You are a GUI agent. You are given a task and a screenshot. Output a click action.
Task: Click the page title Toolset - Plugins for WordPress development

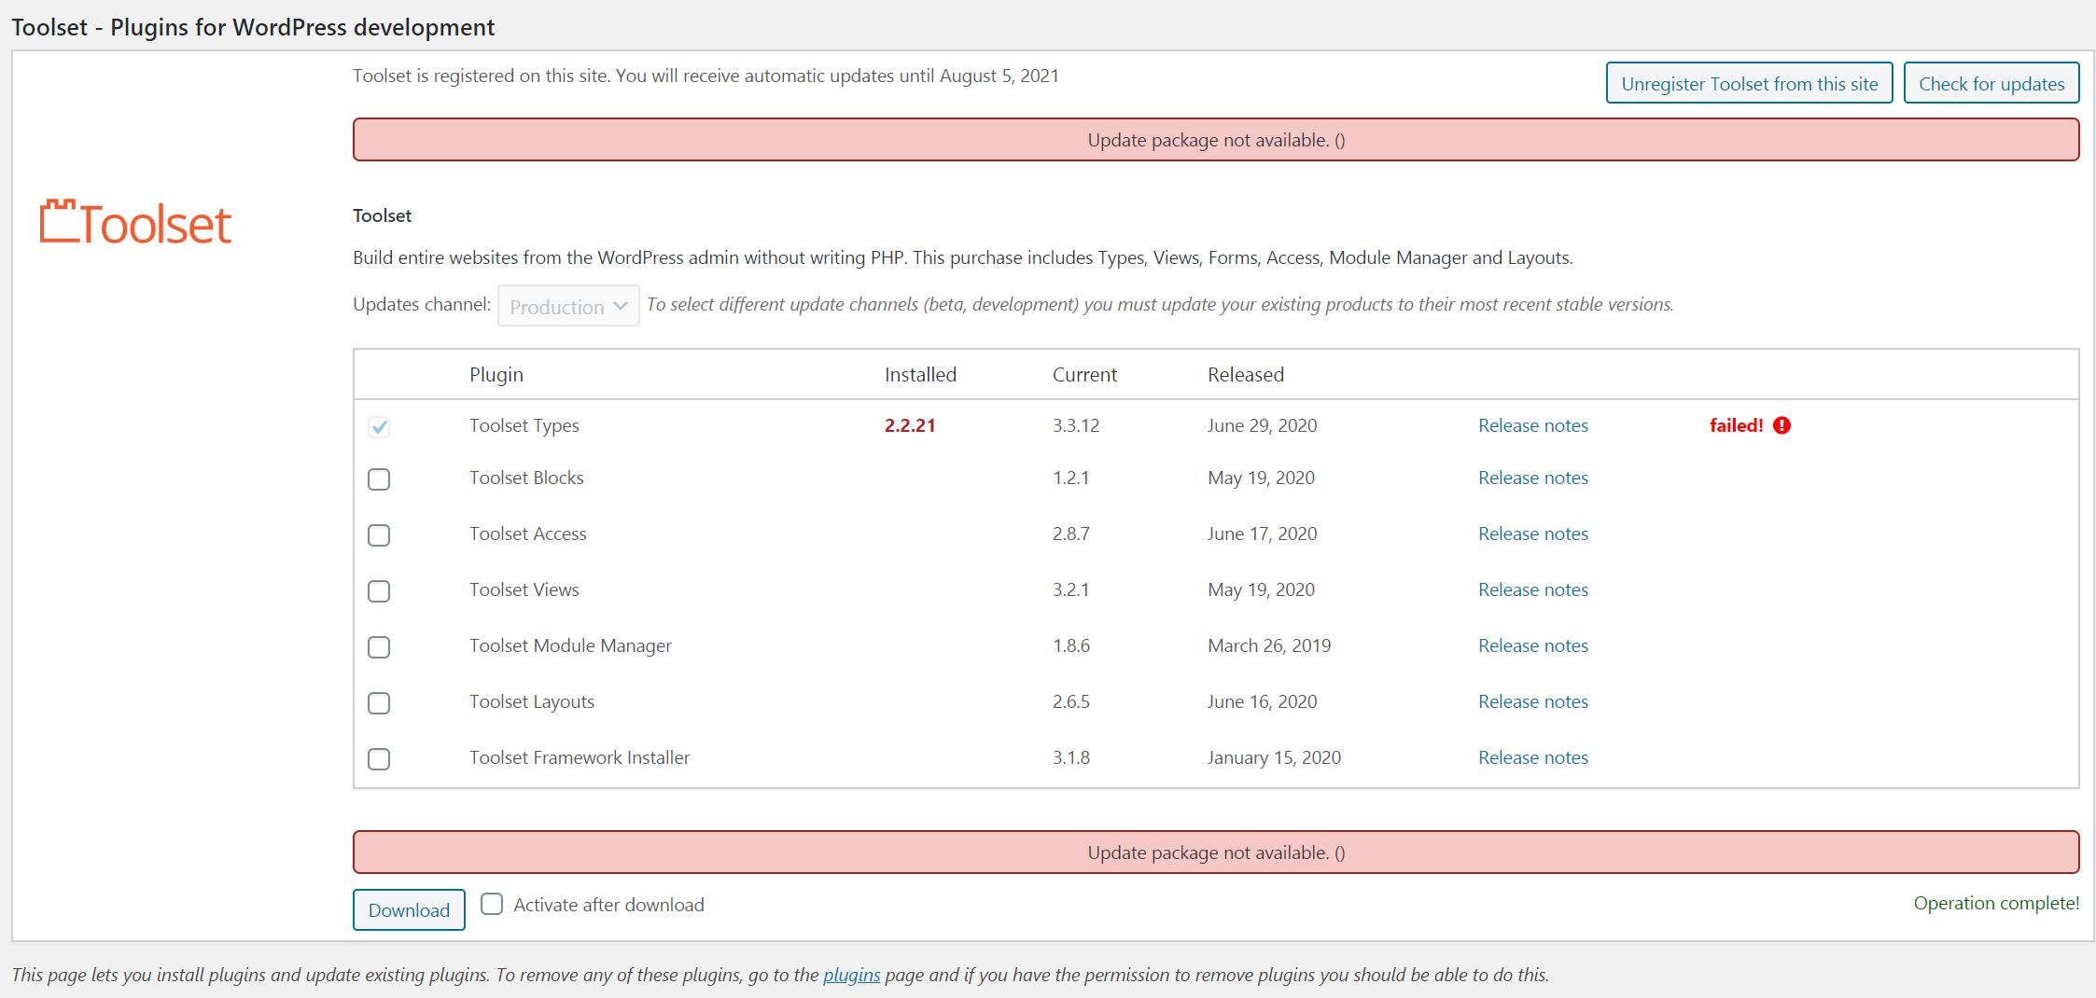click(253, 27)
